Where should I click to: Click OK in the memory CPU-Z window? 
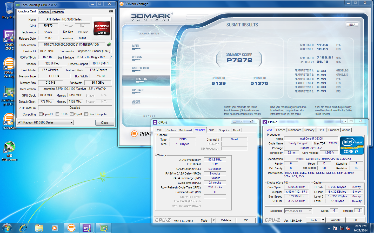pyautogui.click(x=246, y=220)
